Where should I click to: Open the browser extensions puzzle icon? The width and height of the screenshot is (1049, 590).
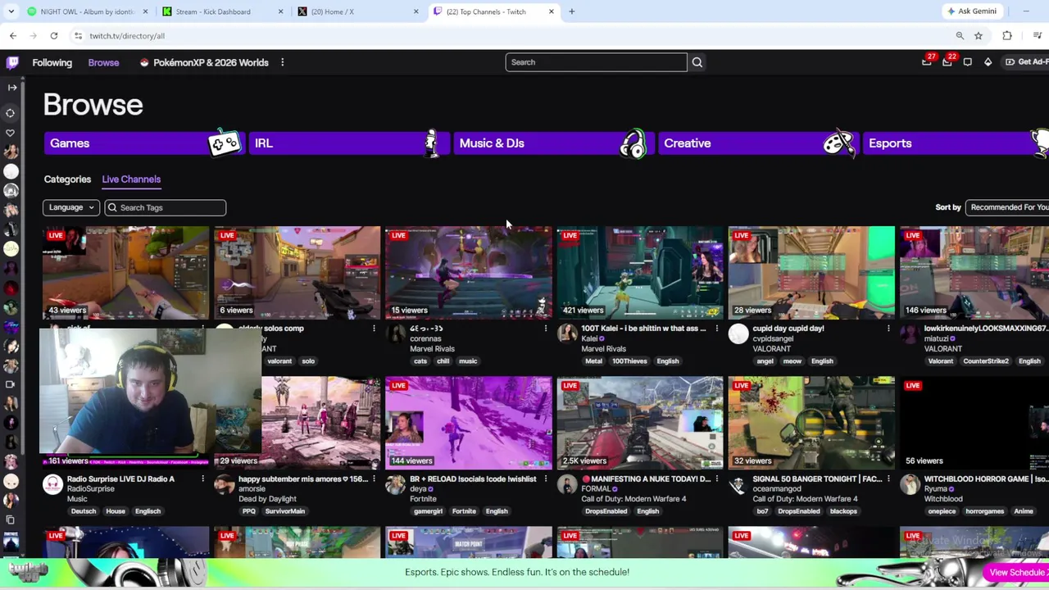coord(1007,36)
